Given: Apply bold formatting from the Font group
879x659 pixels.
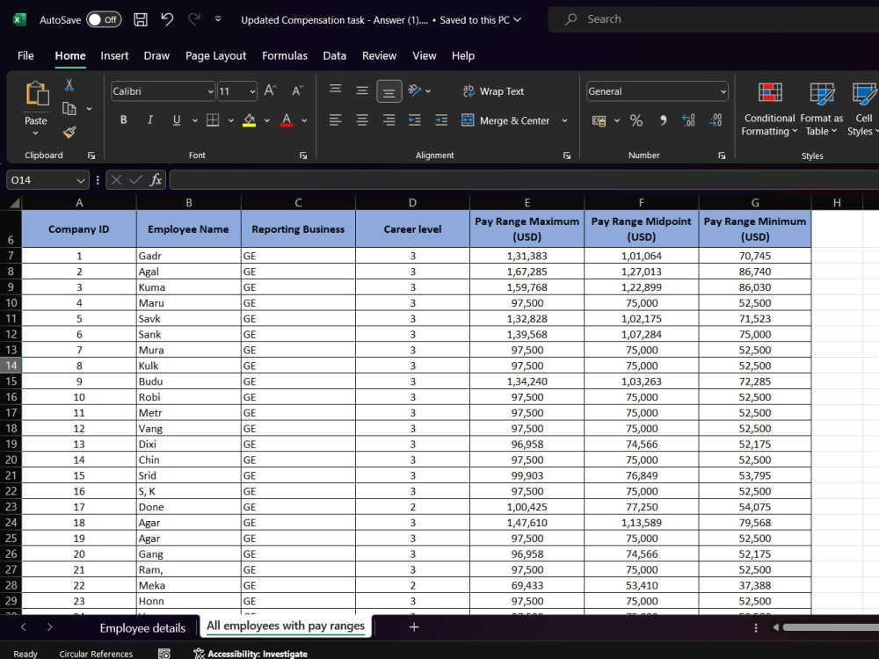Looking at the screenshot, I should point(123,120).
